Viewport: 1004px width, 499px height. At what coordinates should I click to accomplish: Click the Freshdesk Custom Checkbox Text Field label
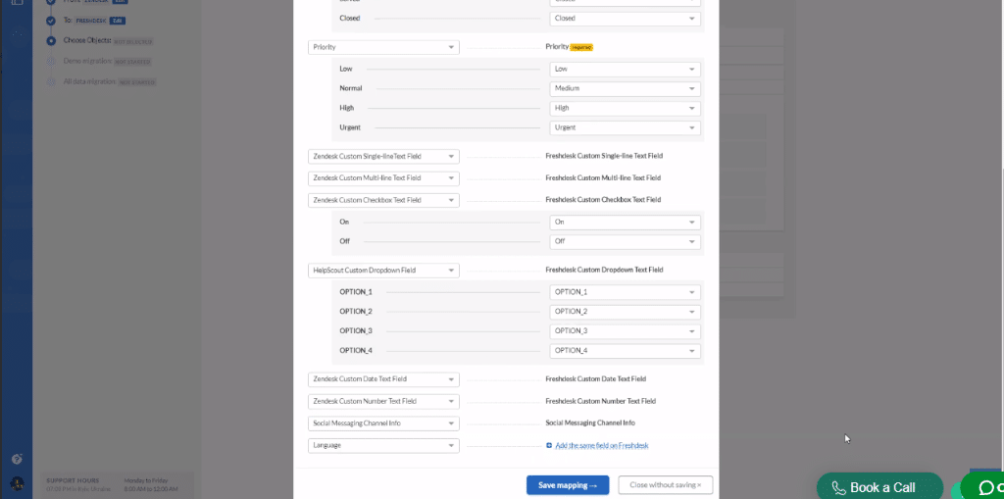pos(603,199)
